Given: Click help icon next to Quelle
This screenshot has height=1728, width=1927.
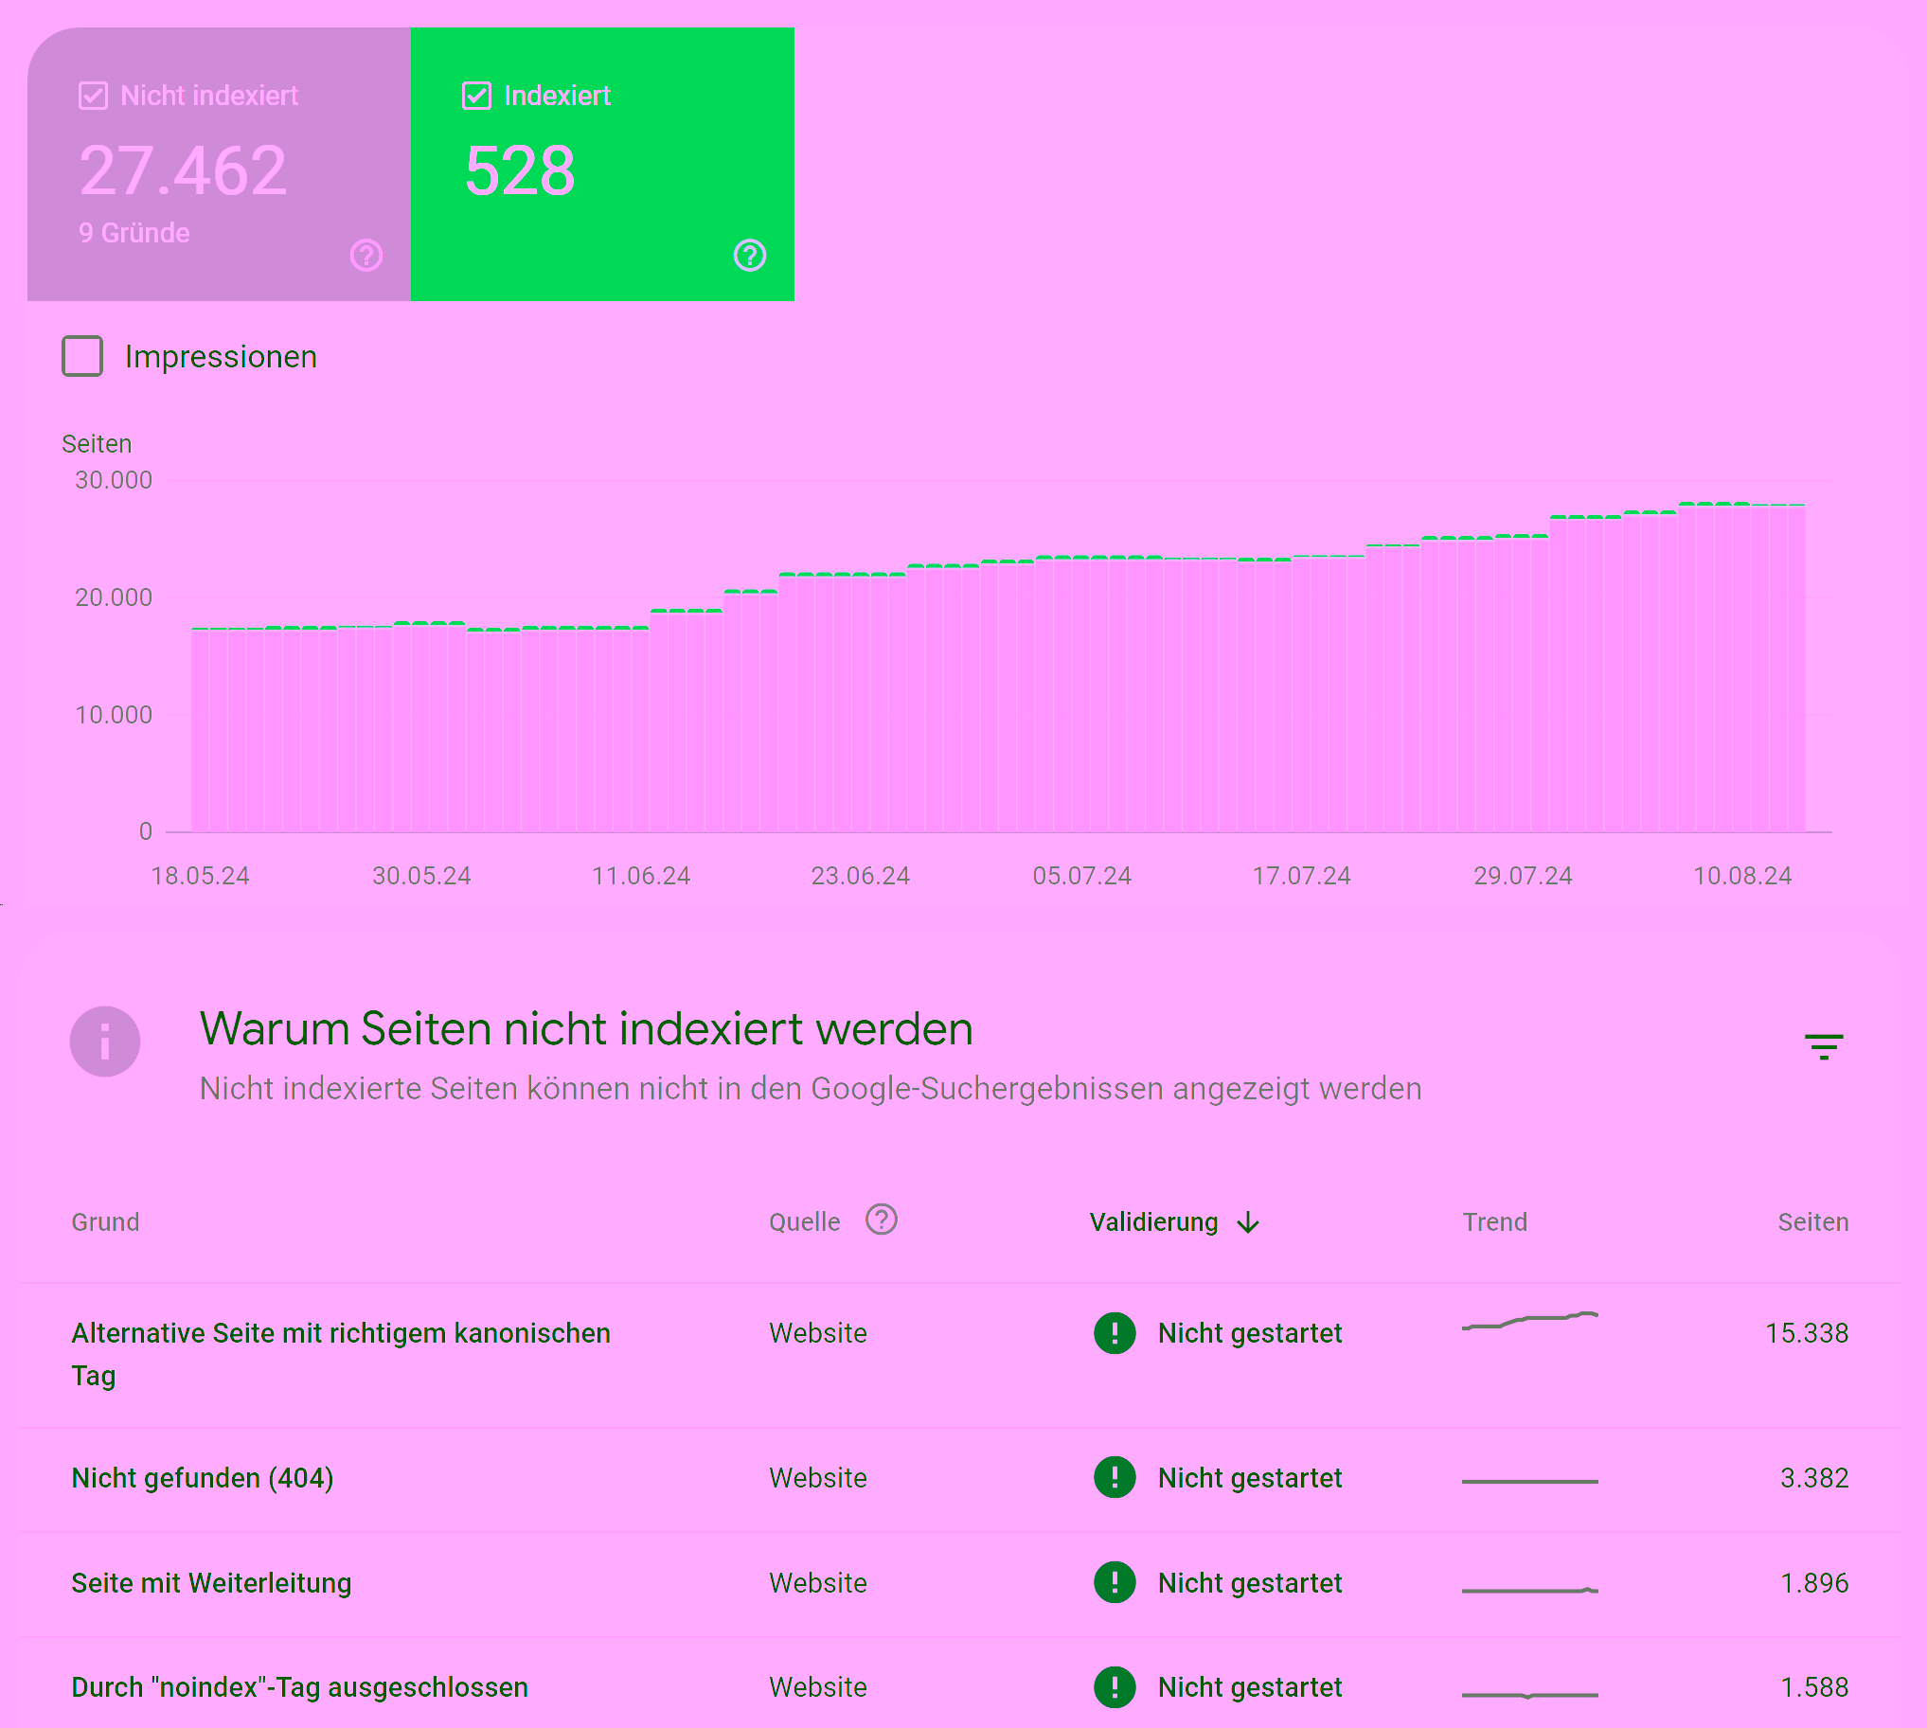Looking at the screenshot, I should 881,1220.
